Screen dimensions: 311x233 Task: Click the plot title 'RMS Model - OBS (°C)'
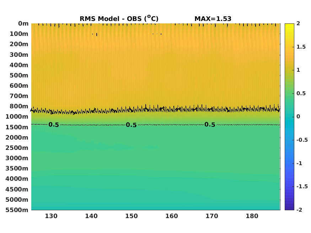pos(119,18)
